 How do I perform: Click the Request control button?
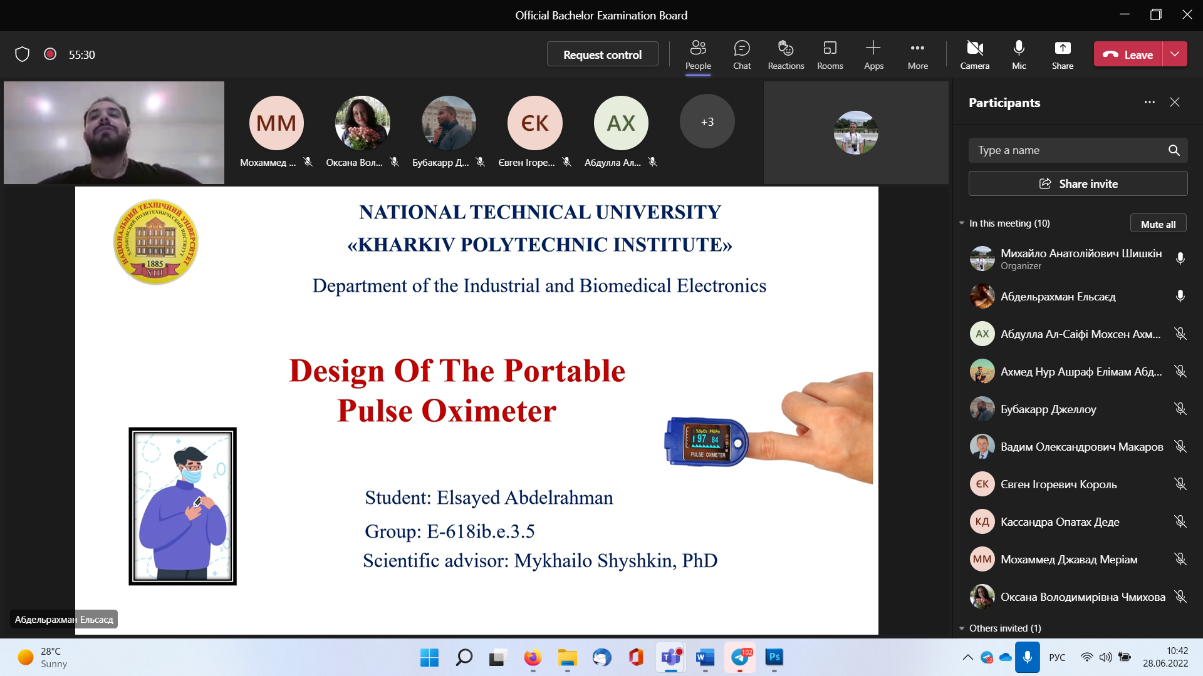(x=602, y=54)
